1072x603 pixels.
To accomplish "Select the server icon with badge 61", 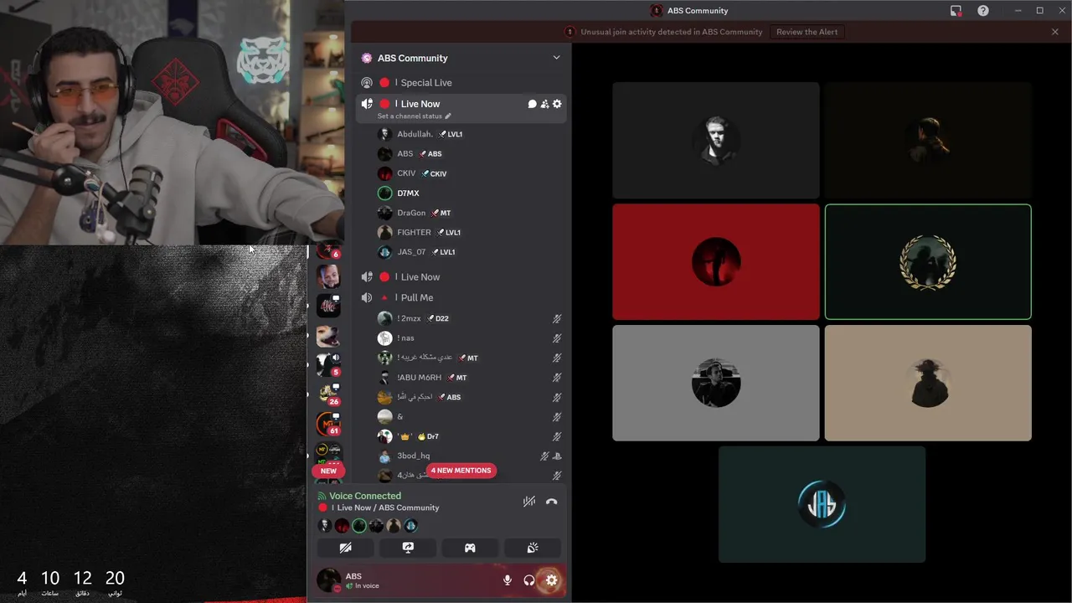I will pos(327,424).
